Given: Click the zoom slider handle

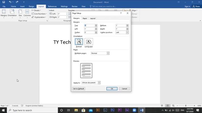Looking at the screenshot, I should point(186,105).
